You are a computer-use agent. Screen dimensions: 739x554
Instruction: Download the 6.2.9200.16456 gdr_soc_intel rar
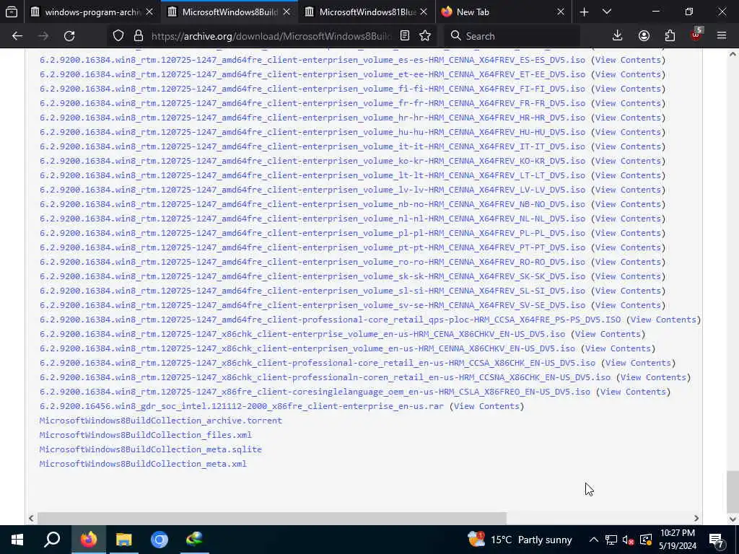pyautogui.click(x=241, y=406)
